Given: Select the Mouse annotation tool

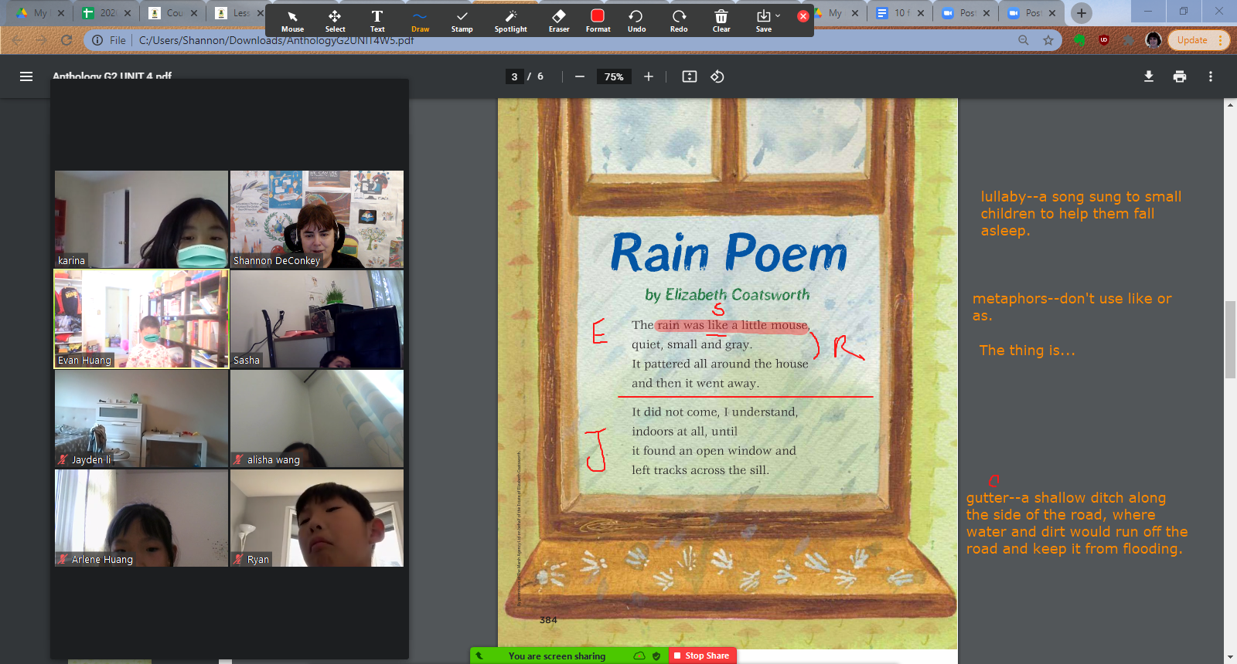Looking at the screenshot, I should [292, 22].
